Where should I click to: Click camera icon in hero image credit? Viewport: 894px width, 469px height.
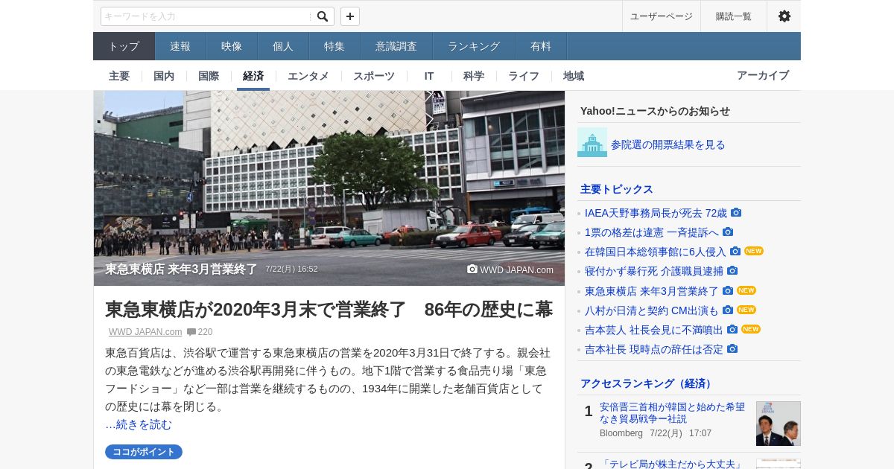[x=472, y=269]
